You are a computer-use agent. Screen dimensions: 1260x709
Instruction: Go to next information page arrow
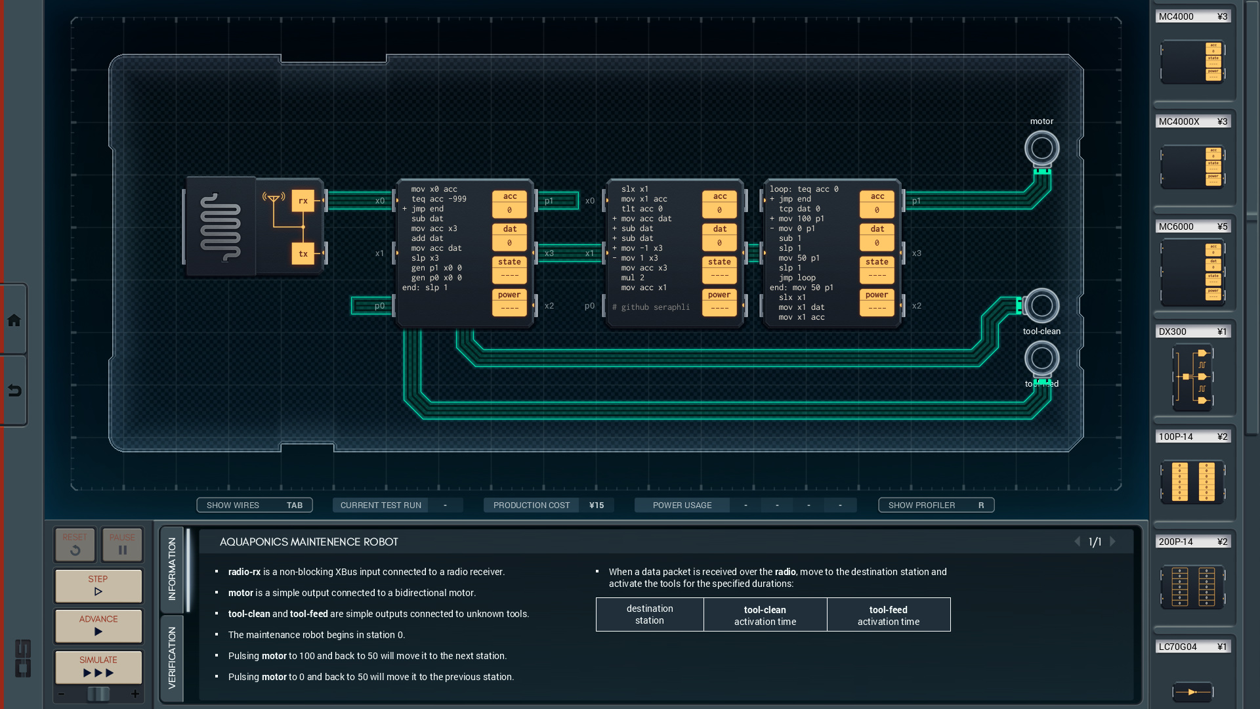[x=1113, y=542]
